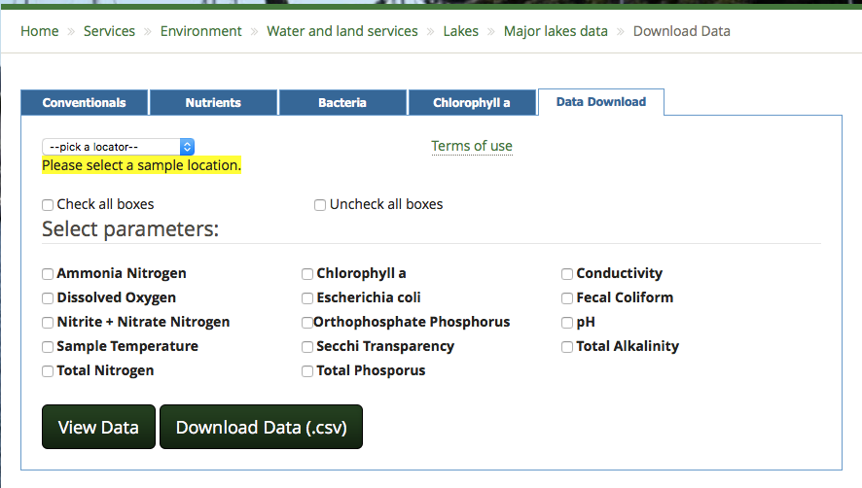Switch to the Conventionals tab
This screenshot has height=488, width=862.
coord(85,102)
